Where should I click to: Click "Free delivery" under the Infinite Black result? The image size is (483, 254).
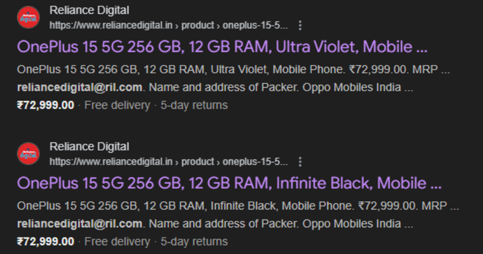[117, 242]
